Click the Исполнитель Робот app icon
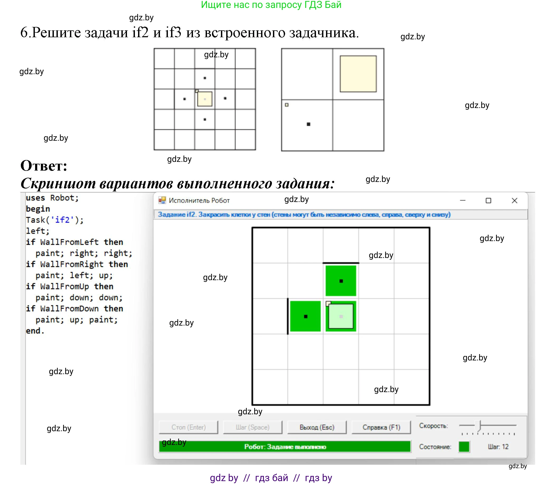This screenshot has height=484, width=543. click(162, 200)
